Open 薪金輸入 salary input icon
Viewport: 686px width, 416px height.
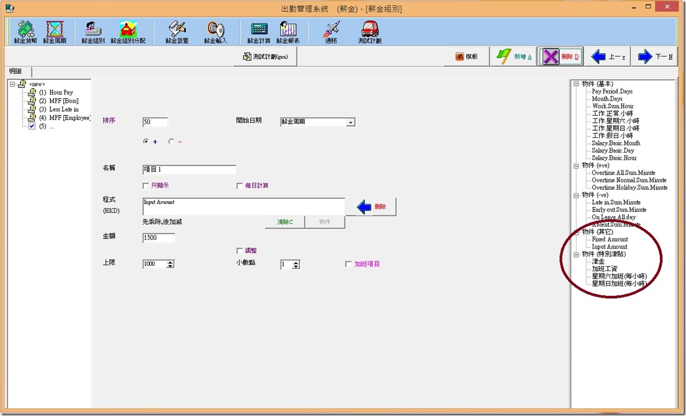point(215,32)
